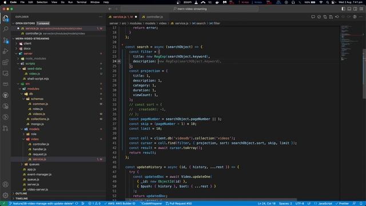Open the GitHub view in activity bar
The height and width of the screenshot is (206, 366).
(5, 95)
